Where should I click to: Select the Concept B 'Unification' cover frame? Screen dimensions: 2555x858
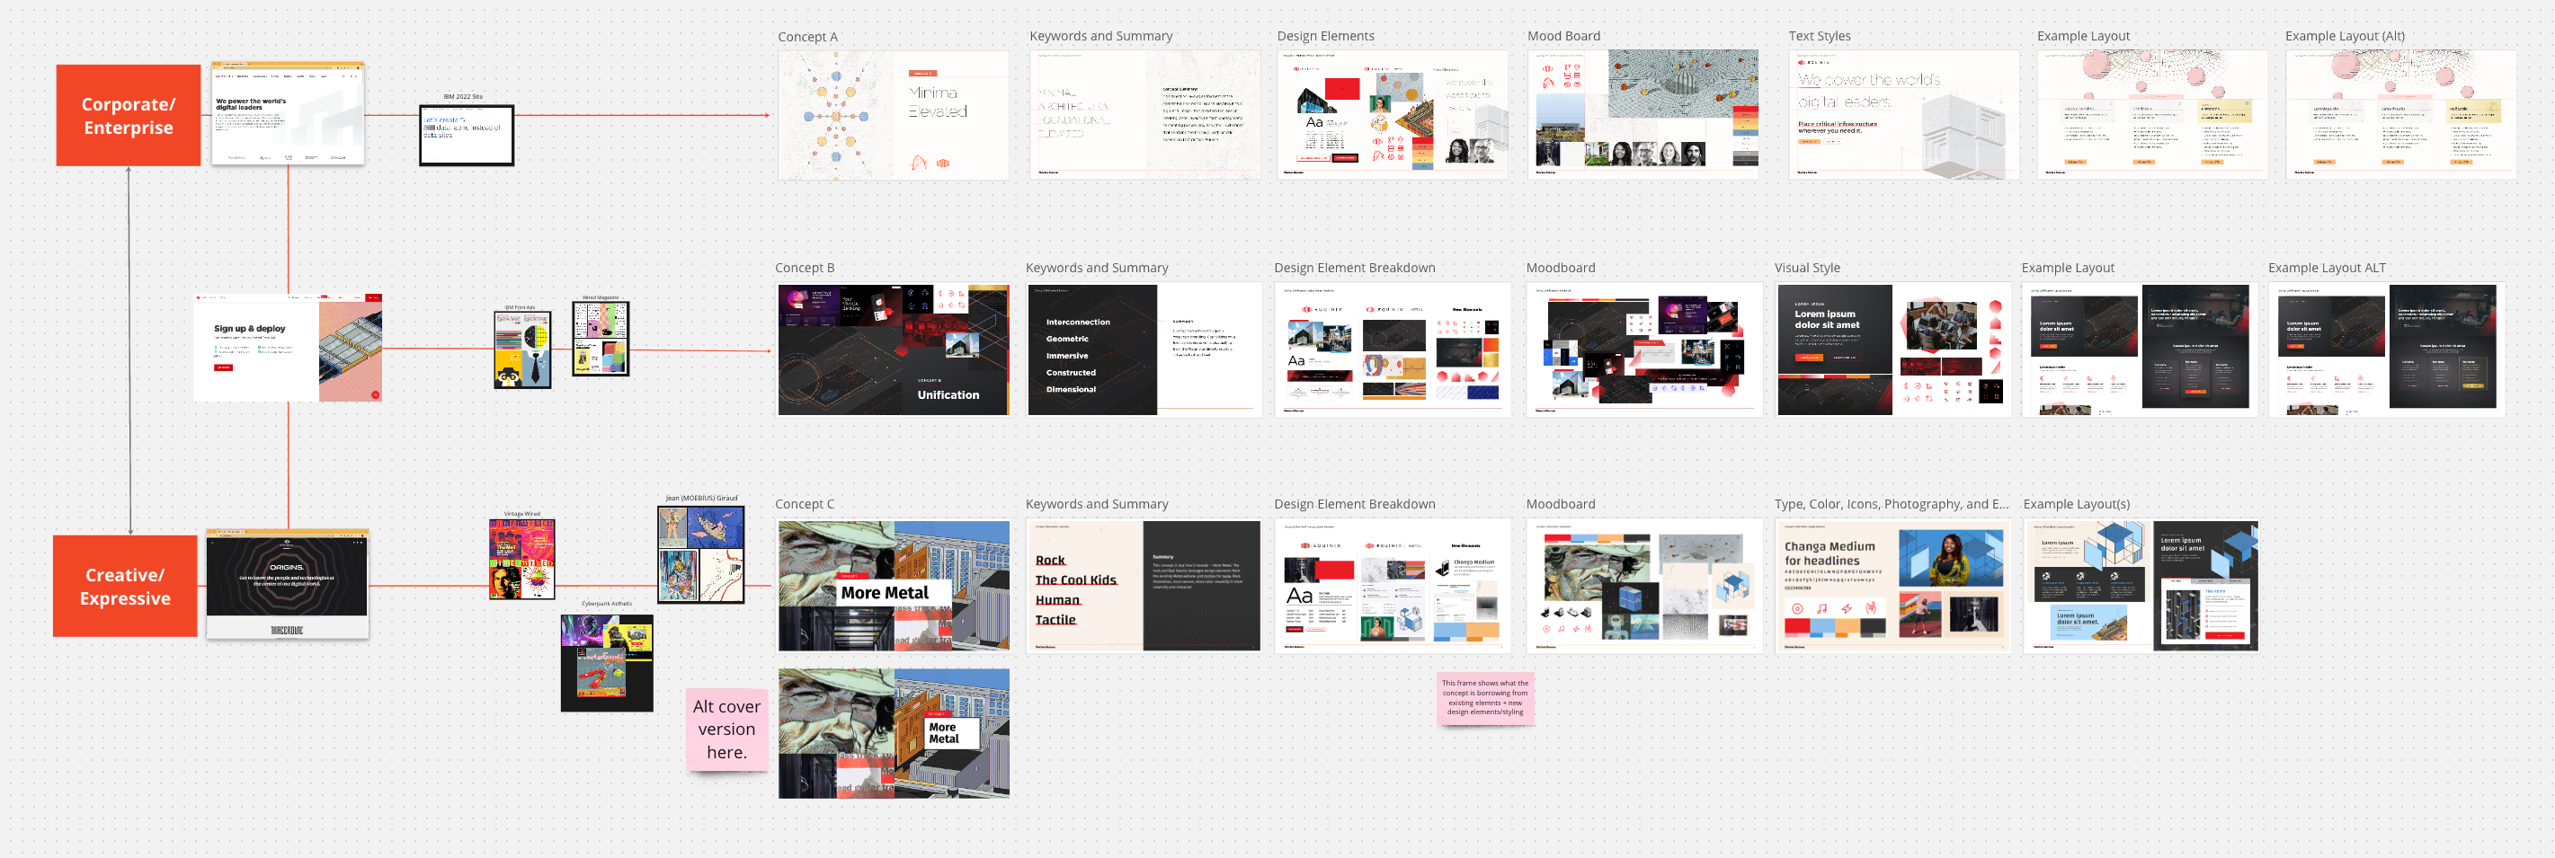pyautogui.click(x=893, y=349)
